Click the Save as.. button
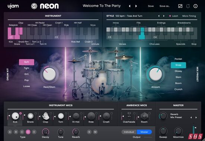This screenshot has width=205, height=141. pyautogui.click(x=164, y=6)
